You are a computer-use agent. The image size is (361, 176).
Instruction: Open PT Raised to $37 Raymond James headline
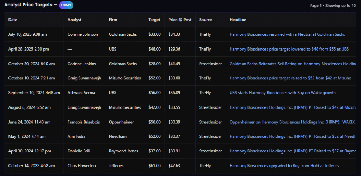coord(292,151)
